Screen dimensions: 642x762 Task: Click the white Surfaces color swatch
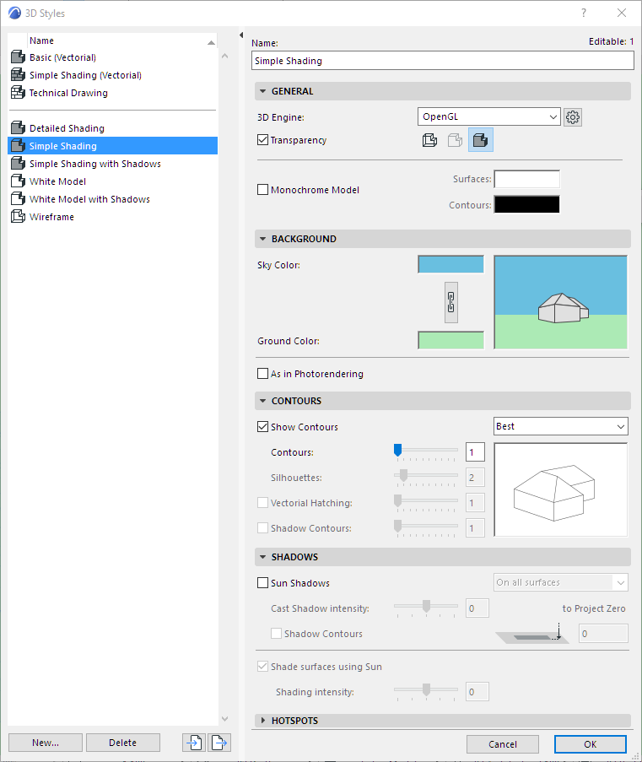[x=526, y=179]
